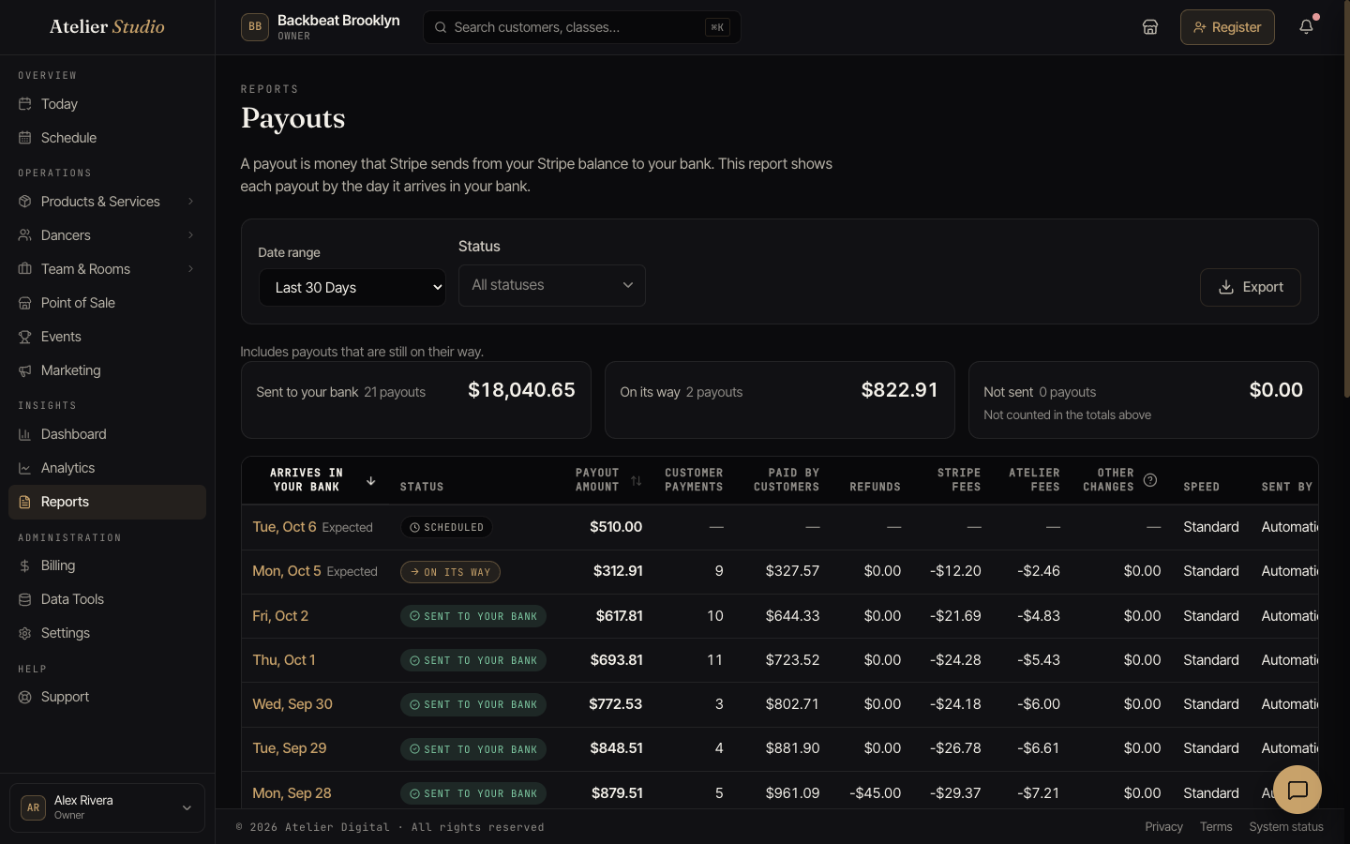The height and width of the screenshot is (844, 1350).
Task: Sort by Payout Amount arrows icon
Action: [x=637, y=480]
